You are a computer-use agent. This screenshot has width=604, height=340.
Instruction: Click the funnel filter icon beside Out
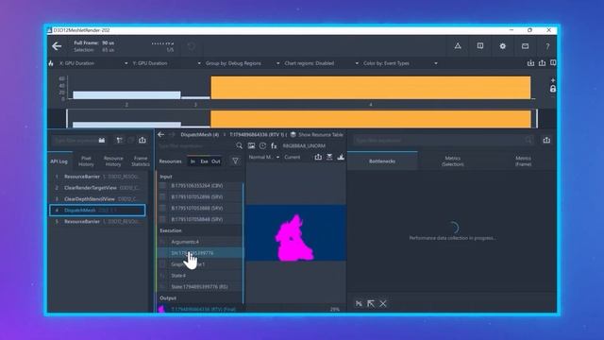tap(235, 161)
